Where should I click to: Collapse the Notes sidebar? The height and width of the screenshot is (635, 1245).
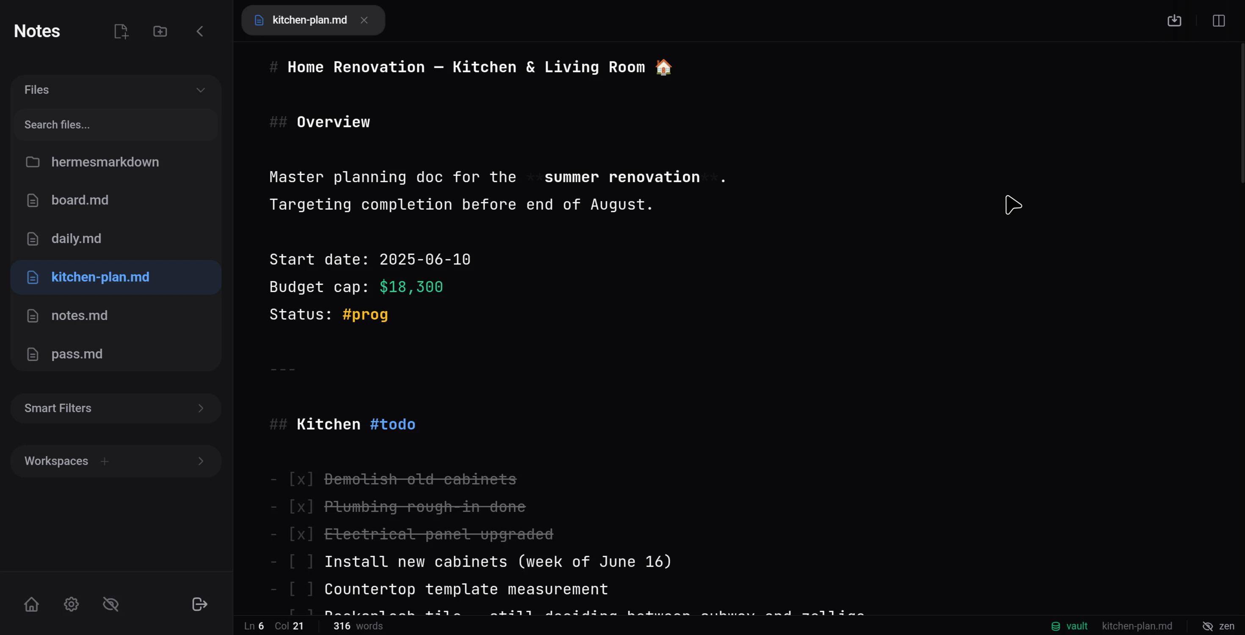point(200,31)
